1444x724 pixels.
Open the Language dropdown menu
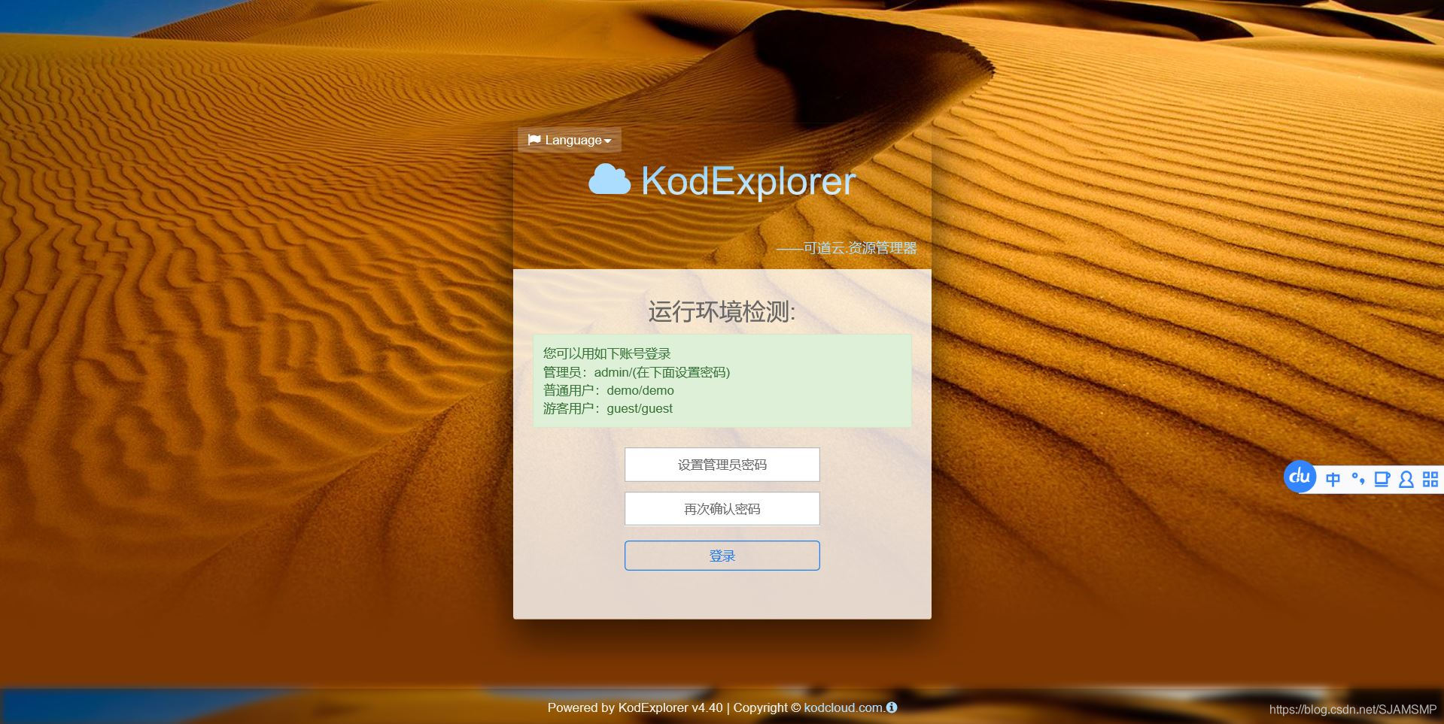click(x=570, y=140)
